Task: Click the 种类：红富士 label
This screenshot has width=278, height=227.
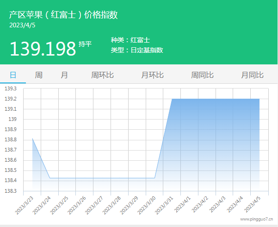Action: (x=130, y=40)
